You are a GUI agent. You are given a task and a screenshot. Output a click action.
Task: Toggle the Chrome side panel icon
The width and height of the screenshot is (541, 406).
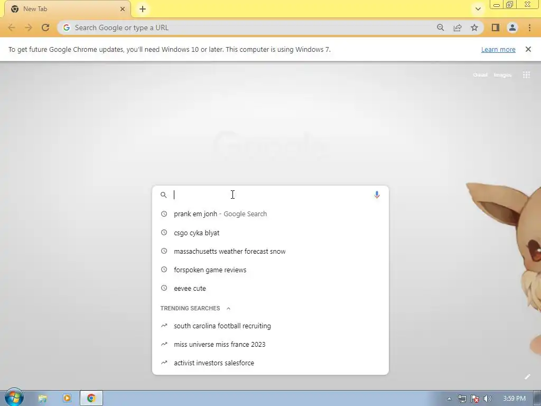pyautogui.click(x=496, y=27)
